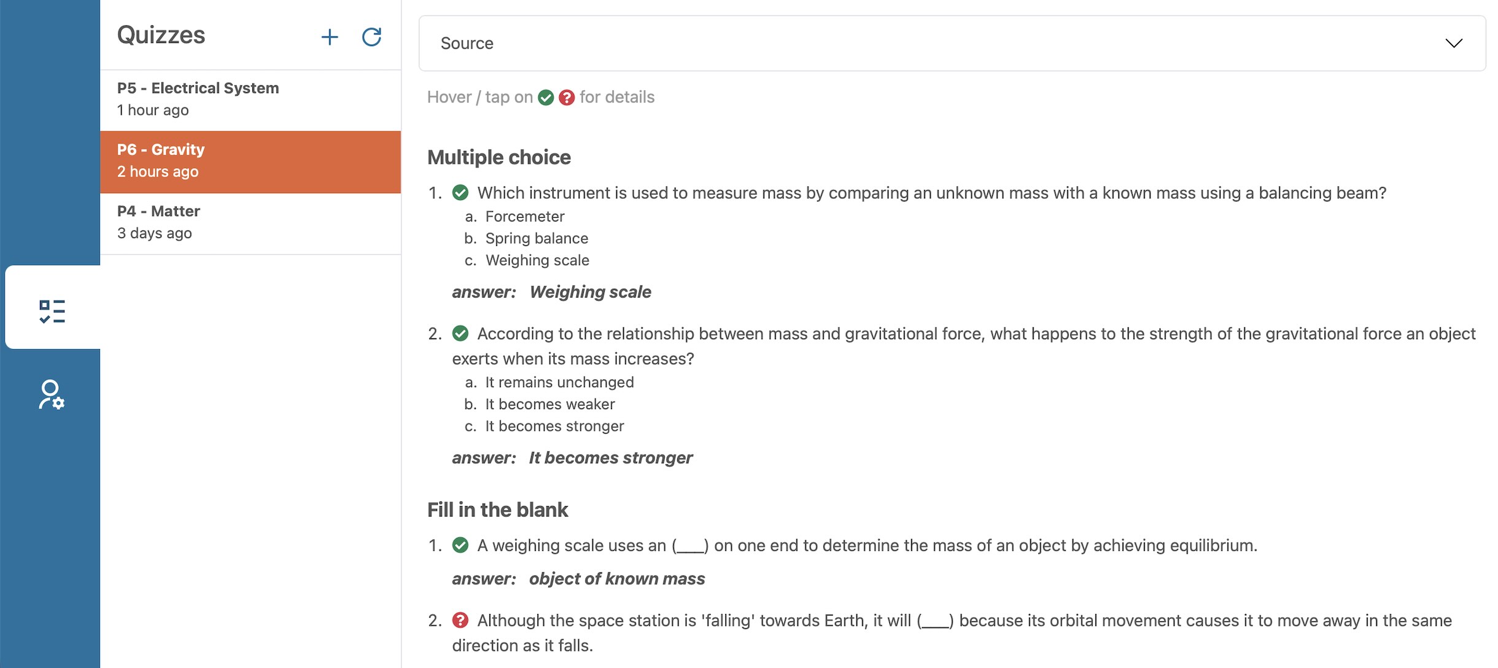1498x668 pixels.
Task: Click the Multiple choice heading
Action: 499,157
